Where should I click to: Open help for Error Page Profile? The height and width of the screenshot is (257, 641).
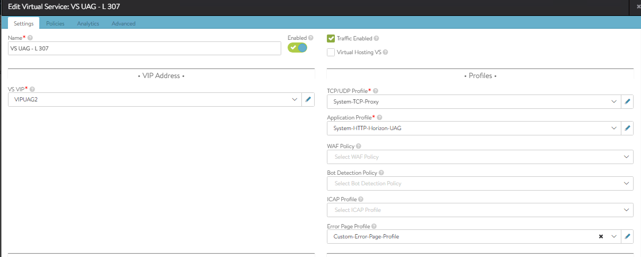[374, 226]
